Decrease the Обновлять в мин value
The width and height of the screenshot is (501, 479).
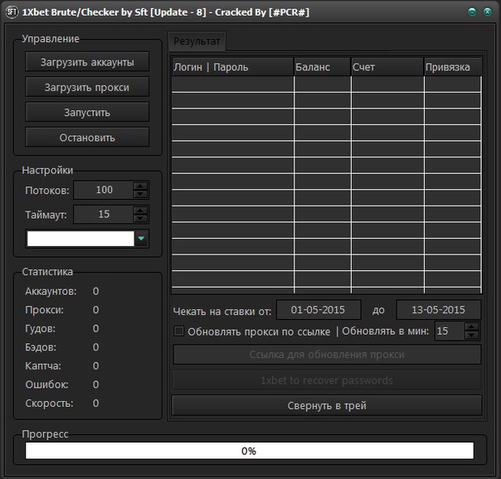pyautogui.click(x=472, y=335)
